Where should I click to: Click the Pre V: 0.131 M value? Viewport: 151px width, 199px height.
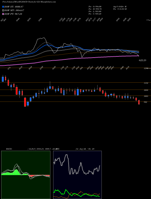(x=120, y=9)
